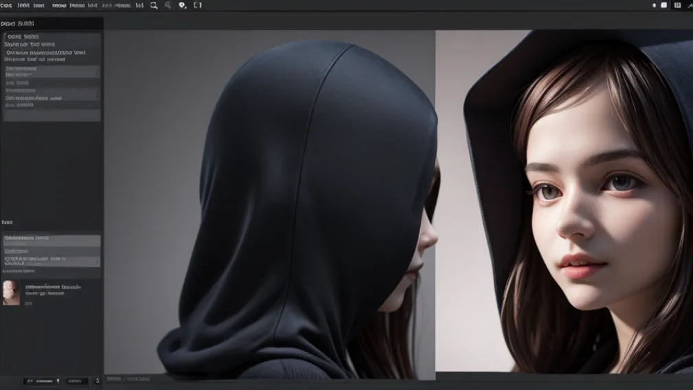The height and width of the screenshot is (390, 693).
Task: Open the first menu in the menu bar
Action: click(x=6, y=6)
